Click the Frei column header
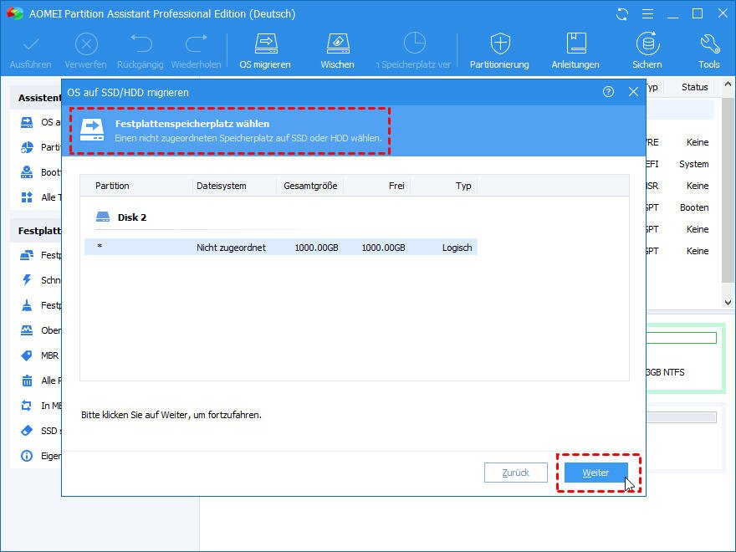 (396, 186)
